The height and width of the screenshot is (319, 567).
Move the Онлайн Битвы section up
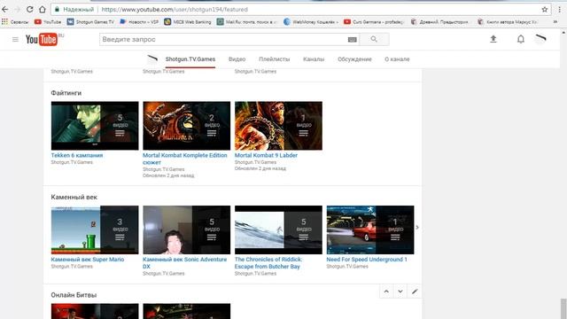[x=386, y=292]
